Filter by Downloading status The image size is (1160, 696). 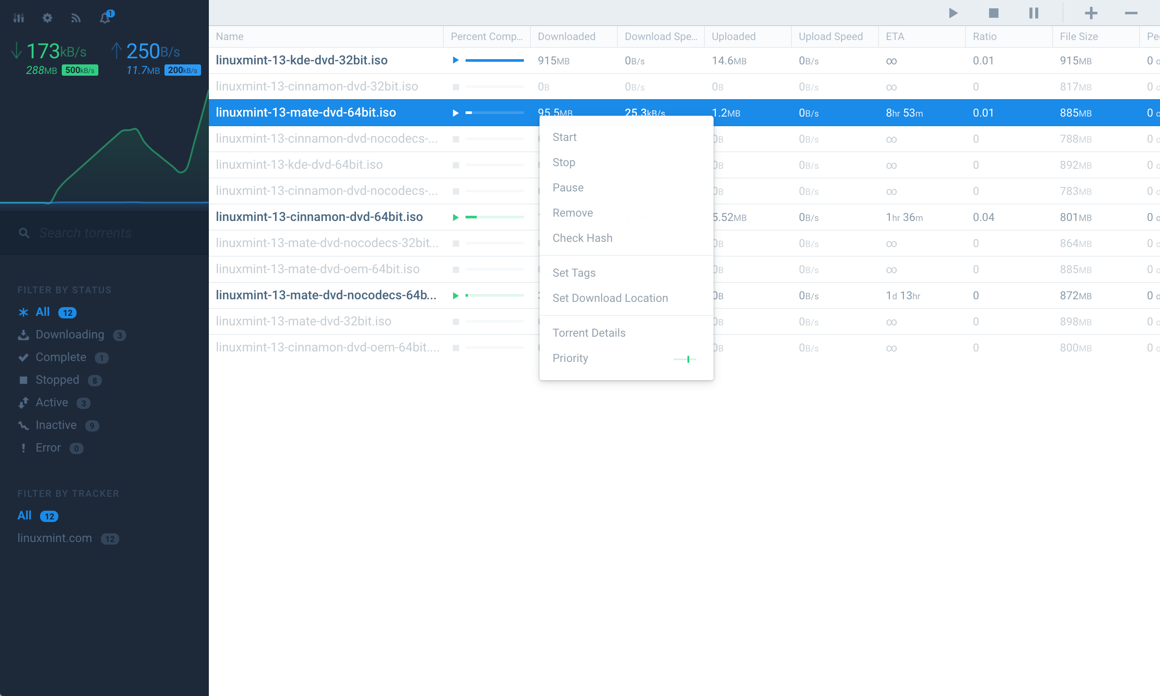coord(70,335)
